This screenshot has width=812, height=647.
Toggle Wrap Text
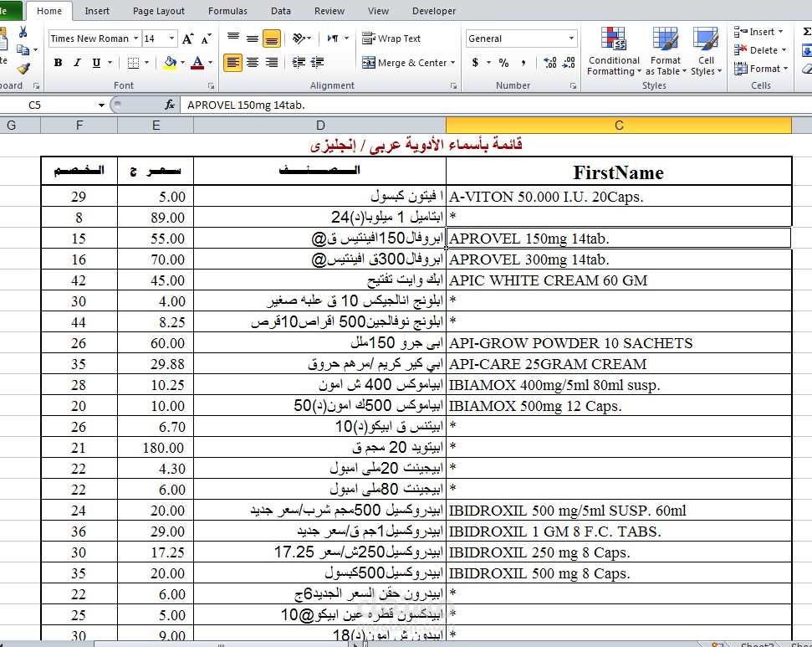click(x=391, y=39)
